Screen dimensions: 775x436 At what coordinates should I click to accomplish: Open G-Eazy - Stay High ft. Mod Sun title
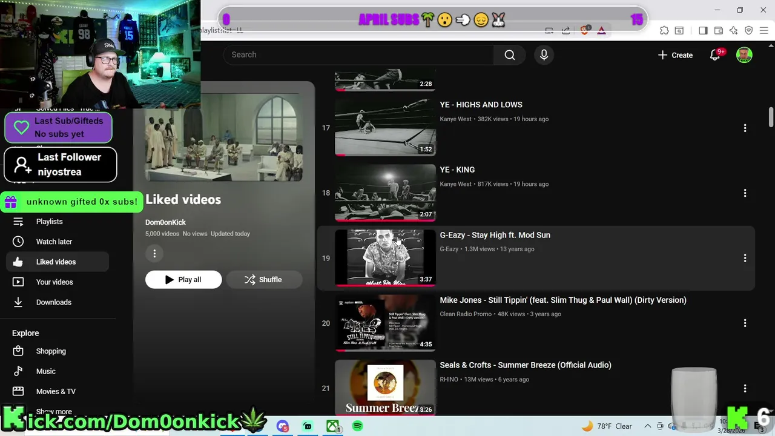(x=495, y=235)
